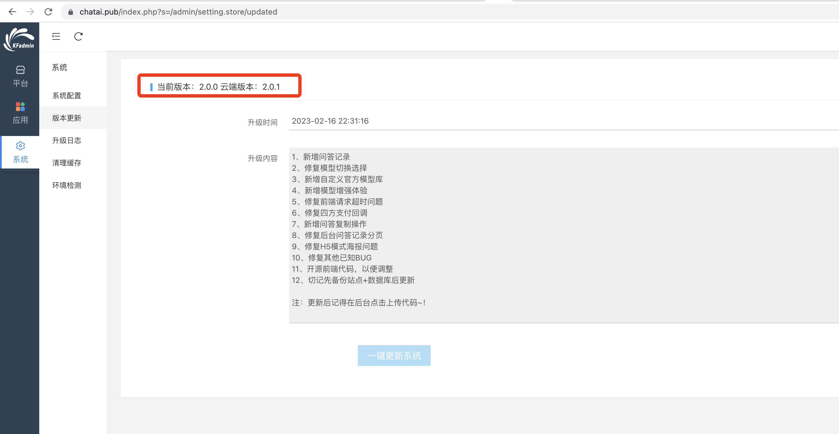This screenshot has width=839, height=434.
Task: Open the 升级日志 menu item
Action: [66, 140]
